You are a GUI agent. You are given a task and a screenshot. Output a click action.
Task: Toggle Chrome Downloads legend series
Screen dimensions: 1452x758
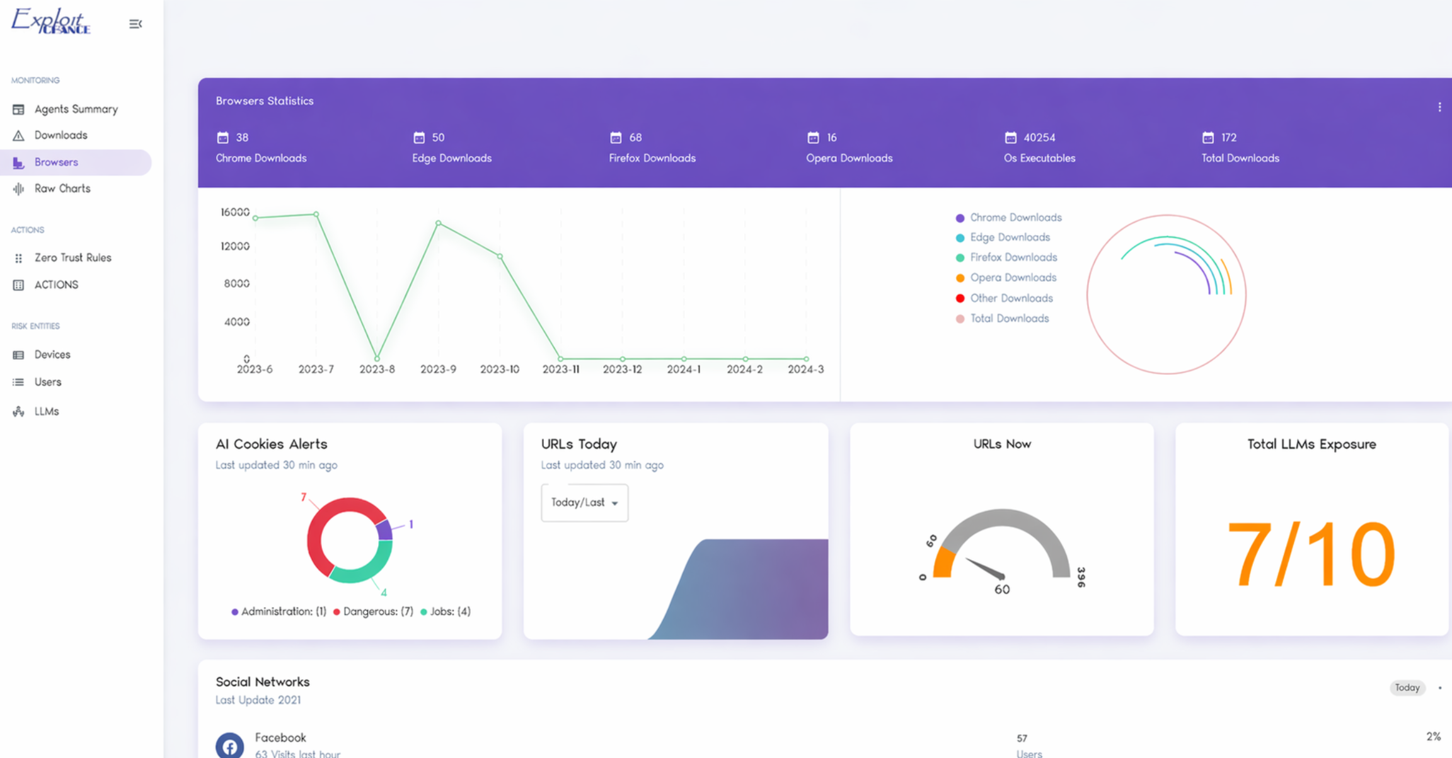[1015, 217]
